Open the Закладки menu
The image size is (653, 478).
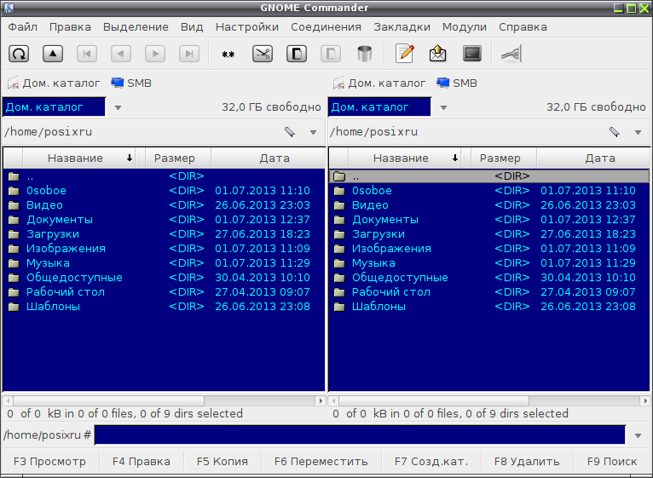pyautogui.click(x=402, y=27)
